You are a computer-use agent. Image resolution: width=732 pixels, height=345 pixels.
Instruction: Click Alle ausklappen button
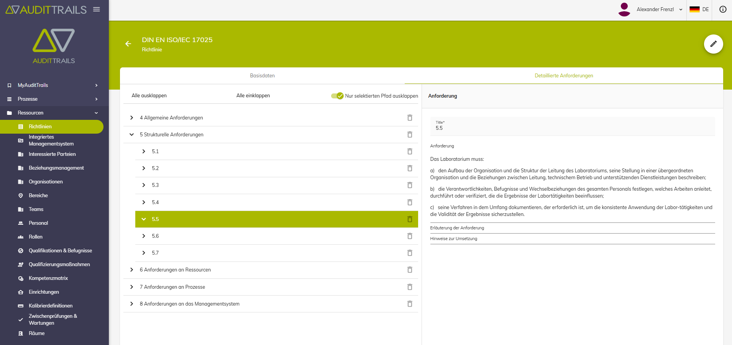coord(149,96)
